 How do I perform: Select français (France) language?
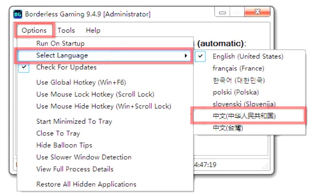[x=238, y=68]
